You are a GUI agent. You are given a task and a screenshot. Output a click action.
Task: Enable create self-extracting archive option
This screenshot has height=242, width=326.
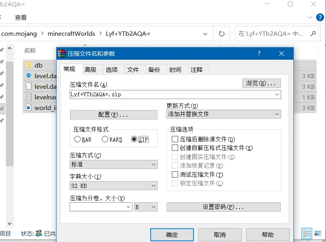point(175,148)
